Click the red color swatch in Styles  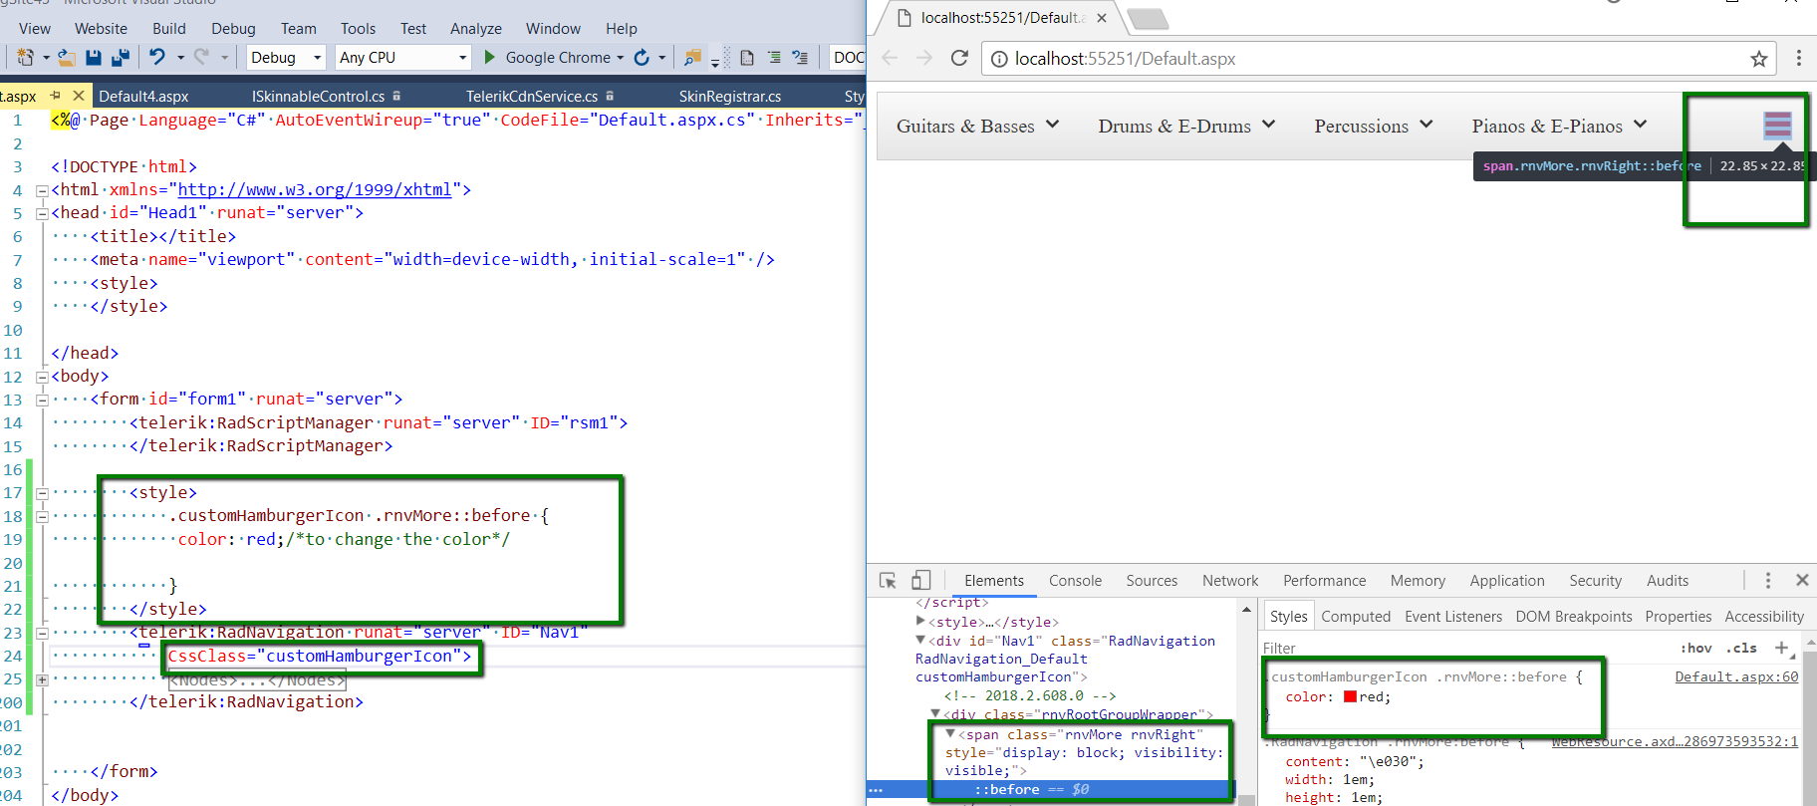[x=1351, y=696]
